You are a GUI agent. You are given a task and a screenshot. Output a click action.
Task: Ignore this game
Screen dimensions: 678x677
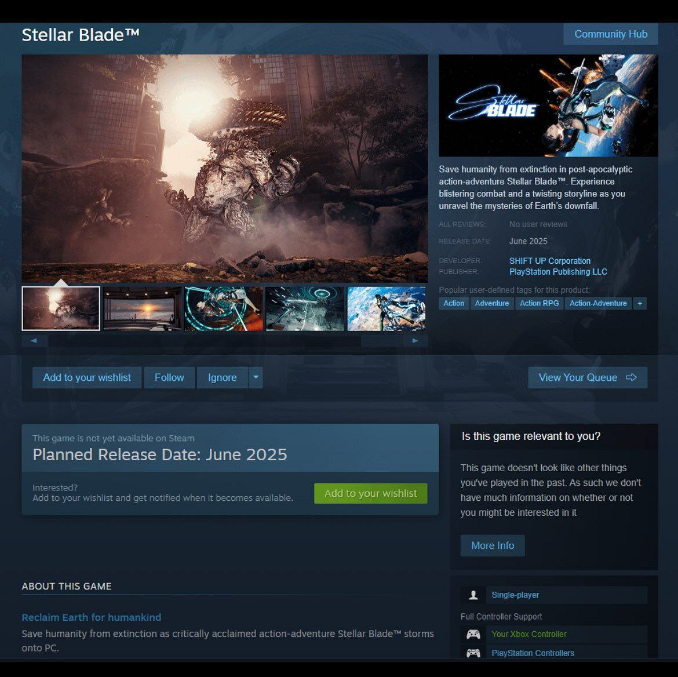pos(222,377)
